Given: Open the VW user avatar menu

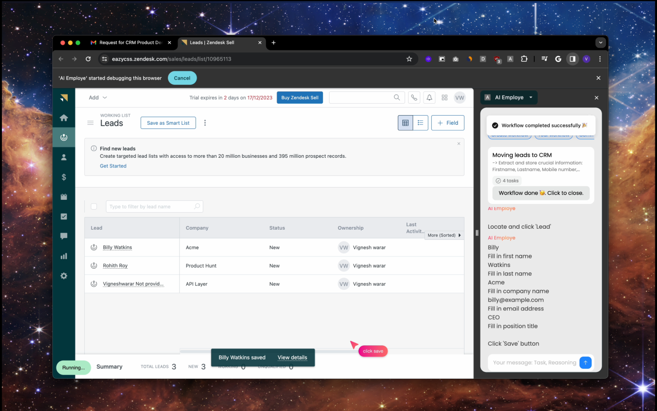Looking at the screenshot, I should coord(459,98).
